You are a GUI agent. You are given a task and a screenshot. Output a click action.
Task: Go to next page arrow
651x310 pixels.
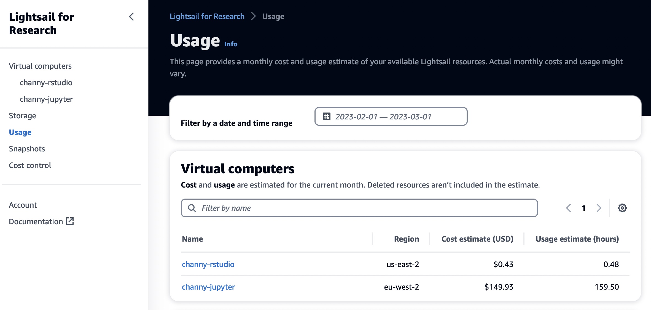(599, 208)
